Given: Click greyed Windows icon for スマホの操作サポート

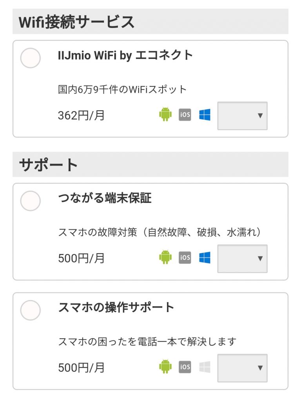Looking at the screenshot, I should click(205, 367).
